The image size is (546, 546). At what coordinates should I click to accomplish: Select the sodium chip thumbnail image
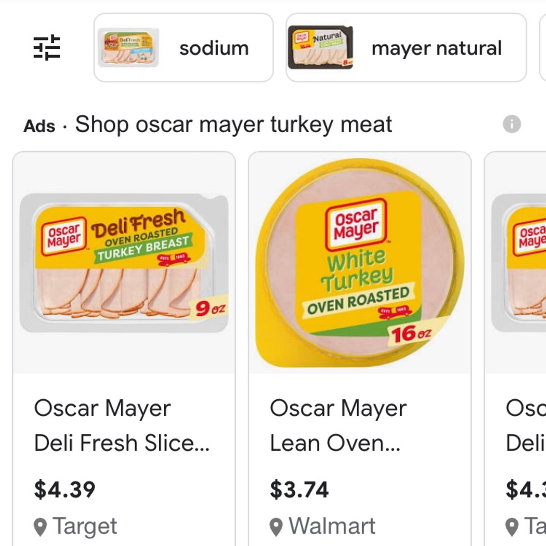click(x=128, y=48)
